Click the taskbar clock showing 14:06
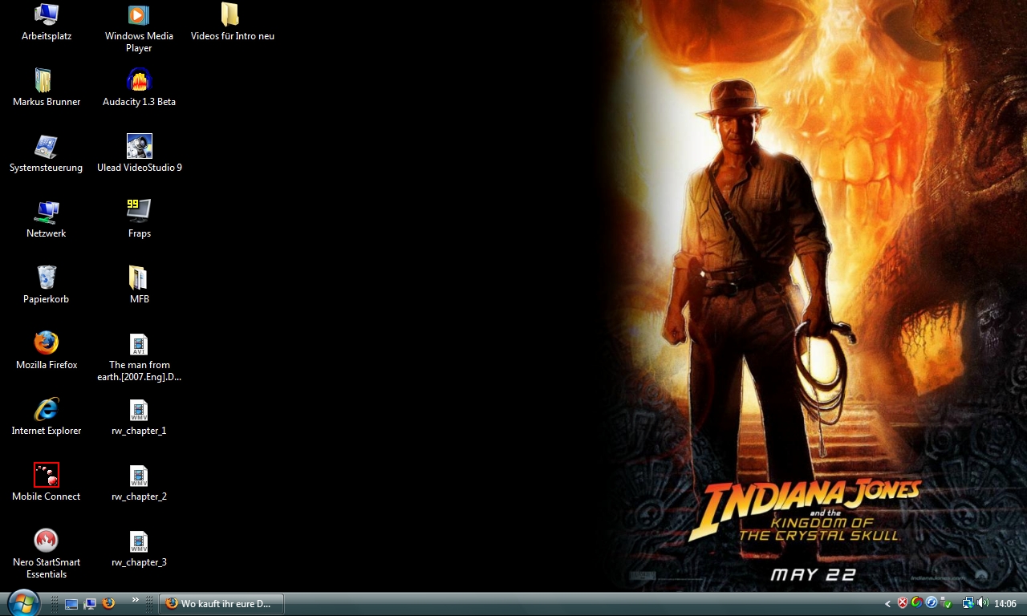The height and width of the screenshot is (616, 1027). 1005,603
